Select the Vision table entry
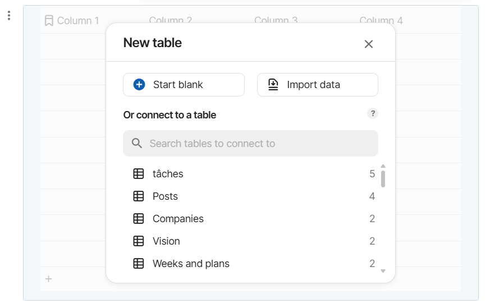This screenshot has height=308, width=490. (166, 241)
